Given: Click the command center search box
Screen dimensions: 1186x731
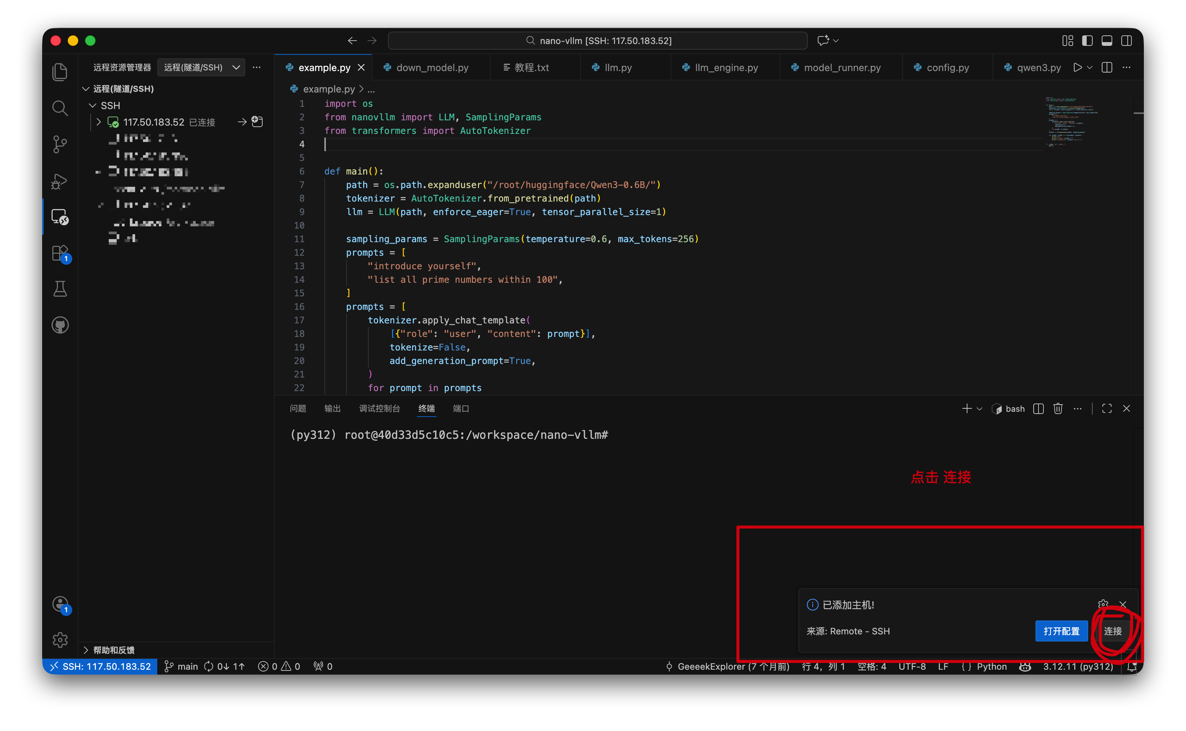Looking at the screenshot, I should [598, 41].
